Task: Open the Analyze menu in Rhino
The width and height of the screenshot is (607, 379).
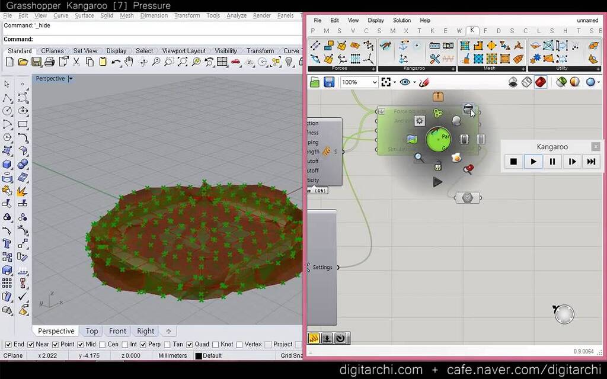Action: pos(237,15)
